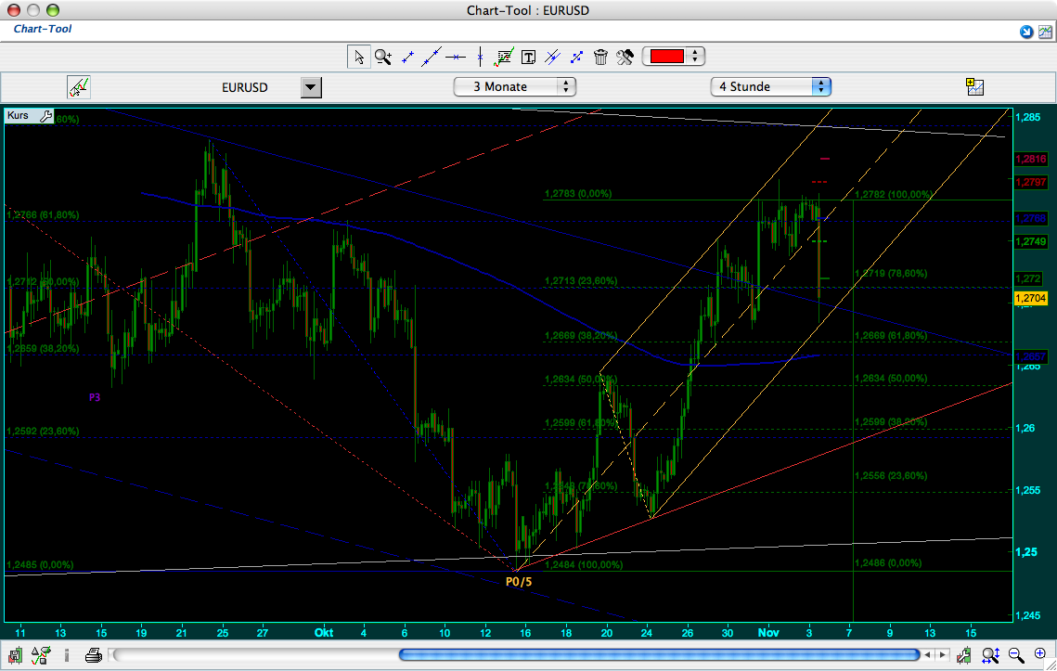Open the red drawing color selector

(667, 56)
